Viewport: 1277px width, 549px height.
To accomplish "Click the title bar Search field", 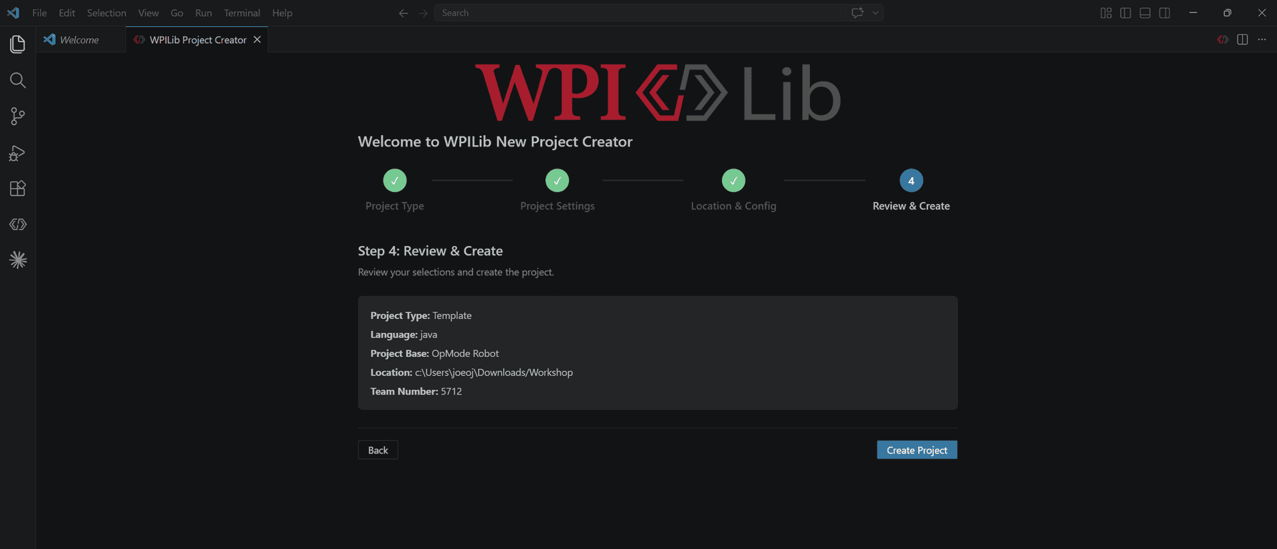I will (x=640, y=13).
